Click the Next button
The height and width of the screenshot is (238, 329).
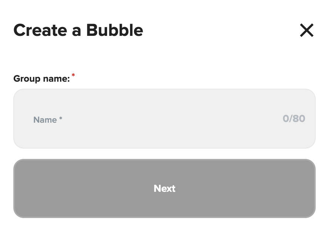click(x=164, y=188)
